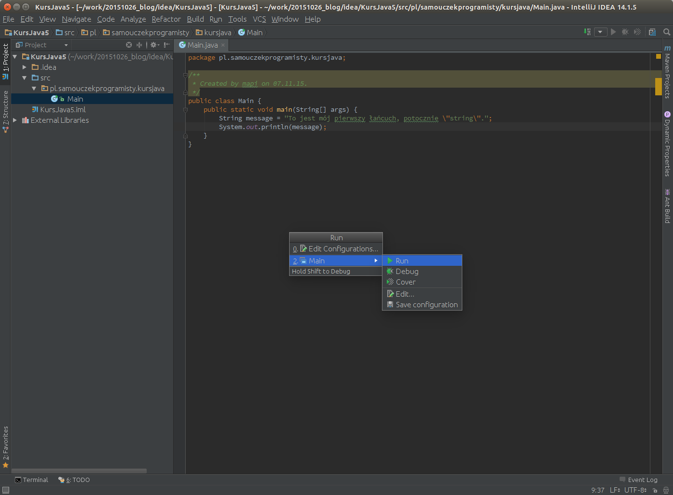
Task: Change the UTF-8 file encoding in status bar
Action: tap(635, 490)
